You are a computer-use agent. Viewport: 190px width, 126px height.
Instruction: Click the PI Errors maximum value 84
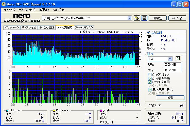coord(42,118)
